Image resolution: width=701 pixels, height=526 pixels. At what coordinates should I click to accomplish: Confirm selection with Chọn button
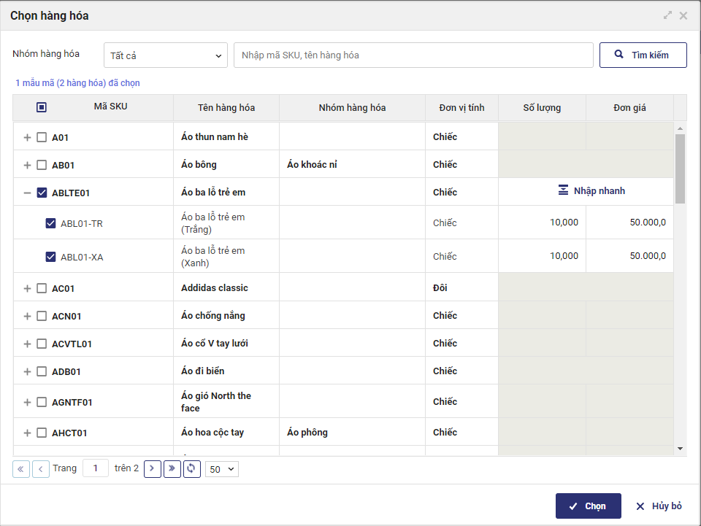point(588,506)
